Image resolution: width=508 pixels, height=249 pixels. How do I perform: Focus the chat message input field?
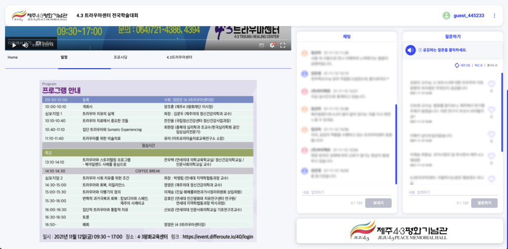(347, 192)
